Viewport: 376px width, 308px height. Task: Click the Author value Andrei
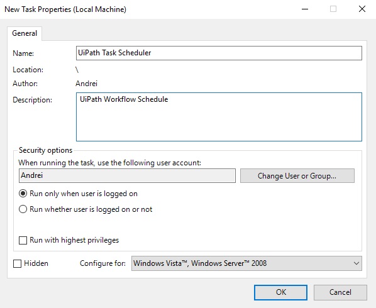coord(86,84)
